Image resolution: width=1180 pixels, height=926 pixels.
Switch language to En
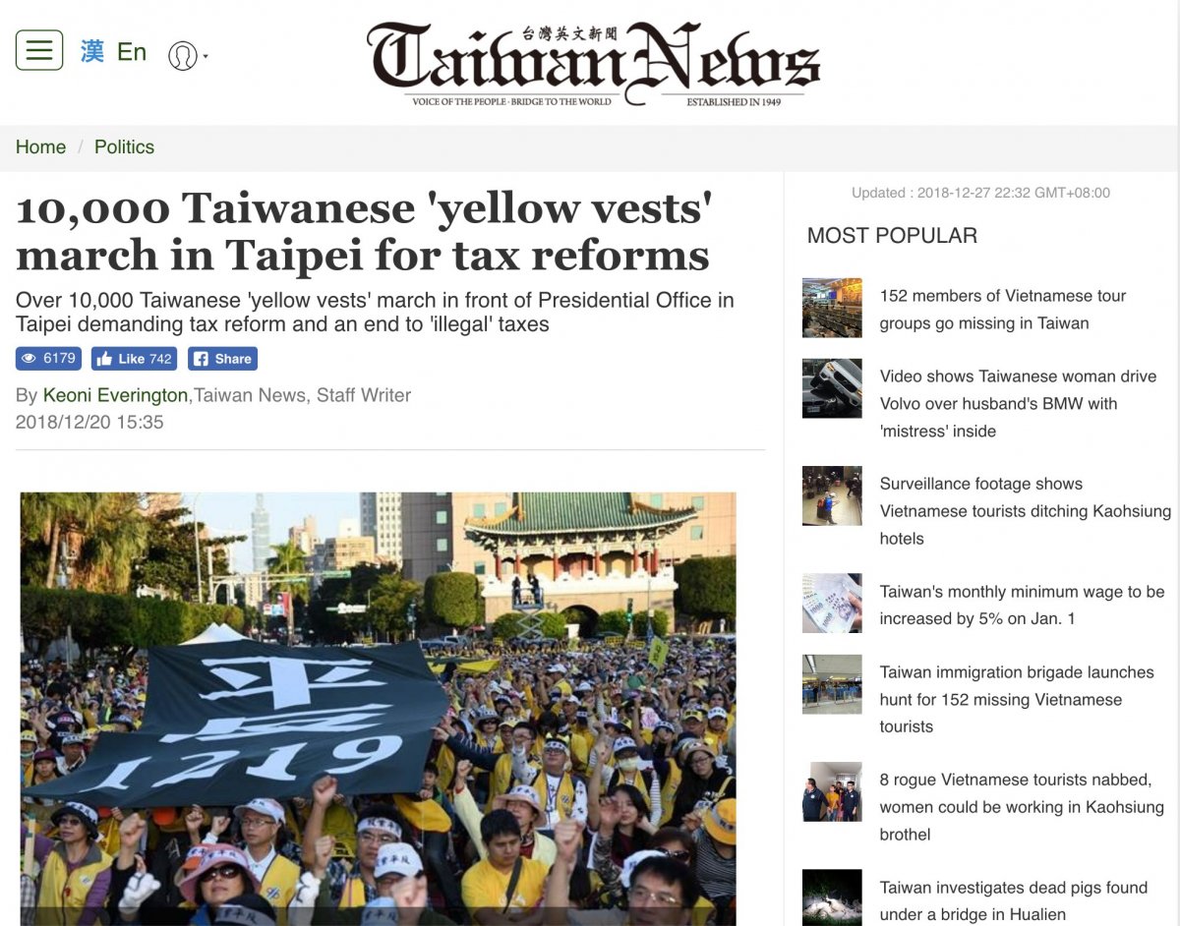point(132,51)
